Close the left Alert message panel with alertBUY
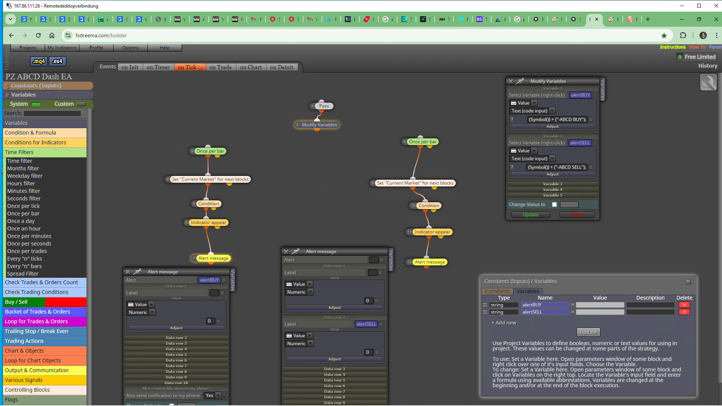This screenshot has width=722, height=406. tap(128, 272)
